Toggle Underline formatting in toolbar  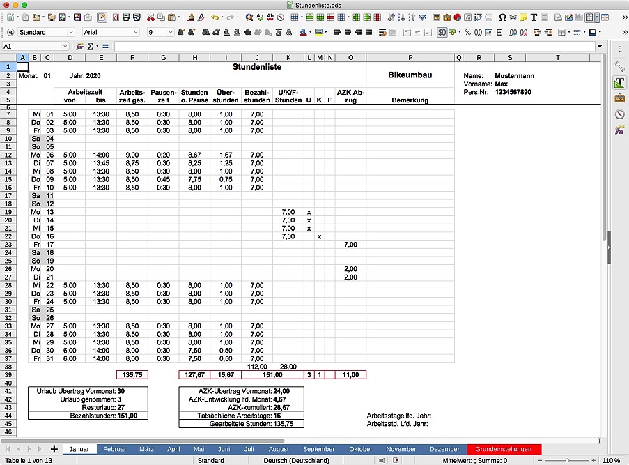(226, 32)
